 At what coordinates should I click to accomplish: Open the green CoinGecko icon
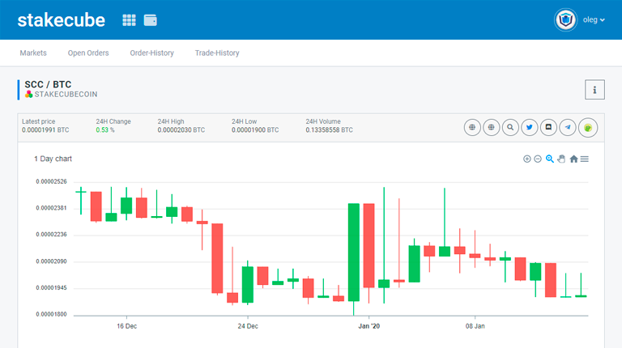pos(588,128)
